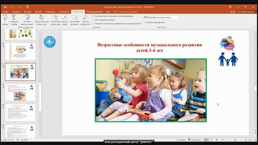258x145 pixels.
Task: Select slide 12 thumbnail
Action: 21,72
